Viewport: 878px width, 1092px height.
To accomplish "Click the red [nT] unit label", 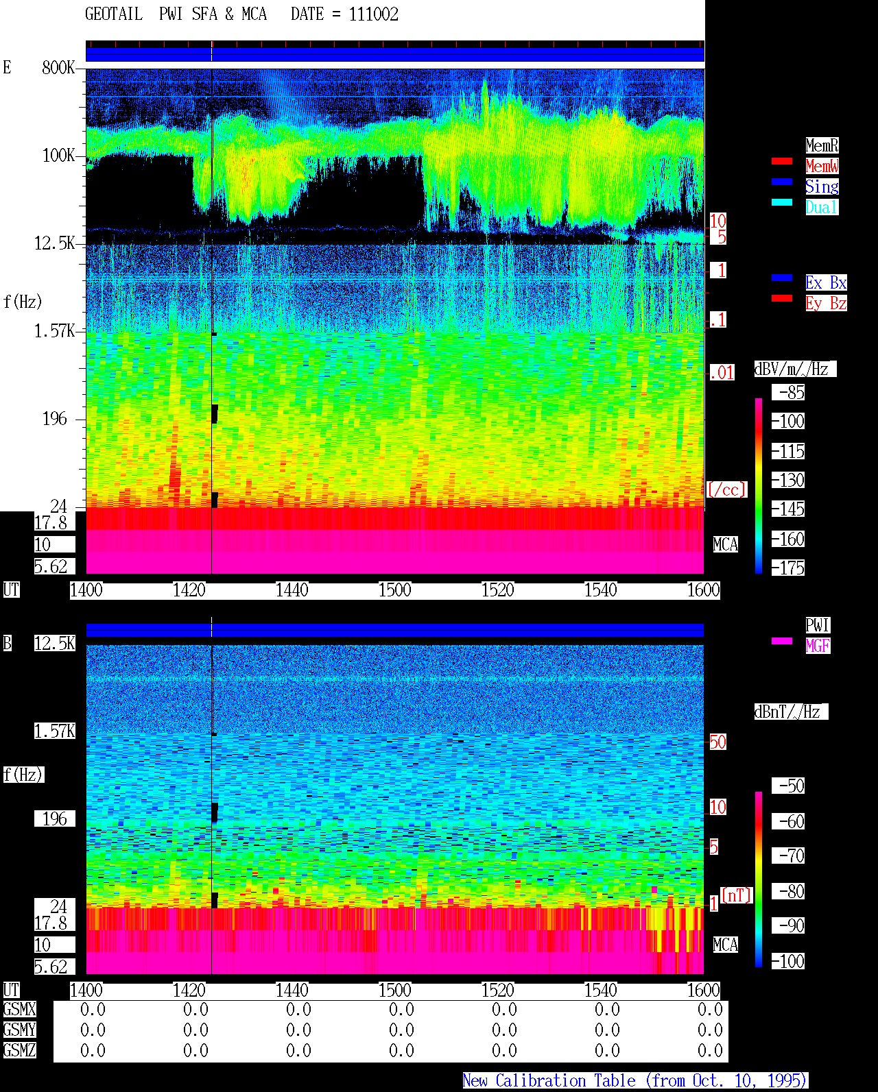I will tap(737, 895).
